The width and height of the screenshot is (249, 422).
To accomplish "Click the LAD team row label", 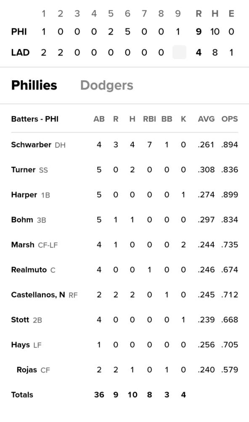I will pos(20,52).
